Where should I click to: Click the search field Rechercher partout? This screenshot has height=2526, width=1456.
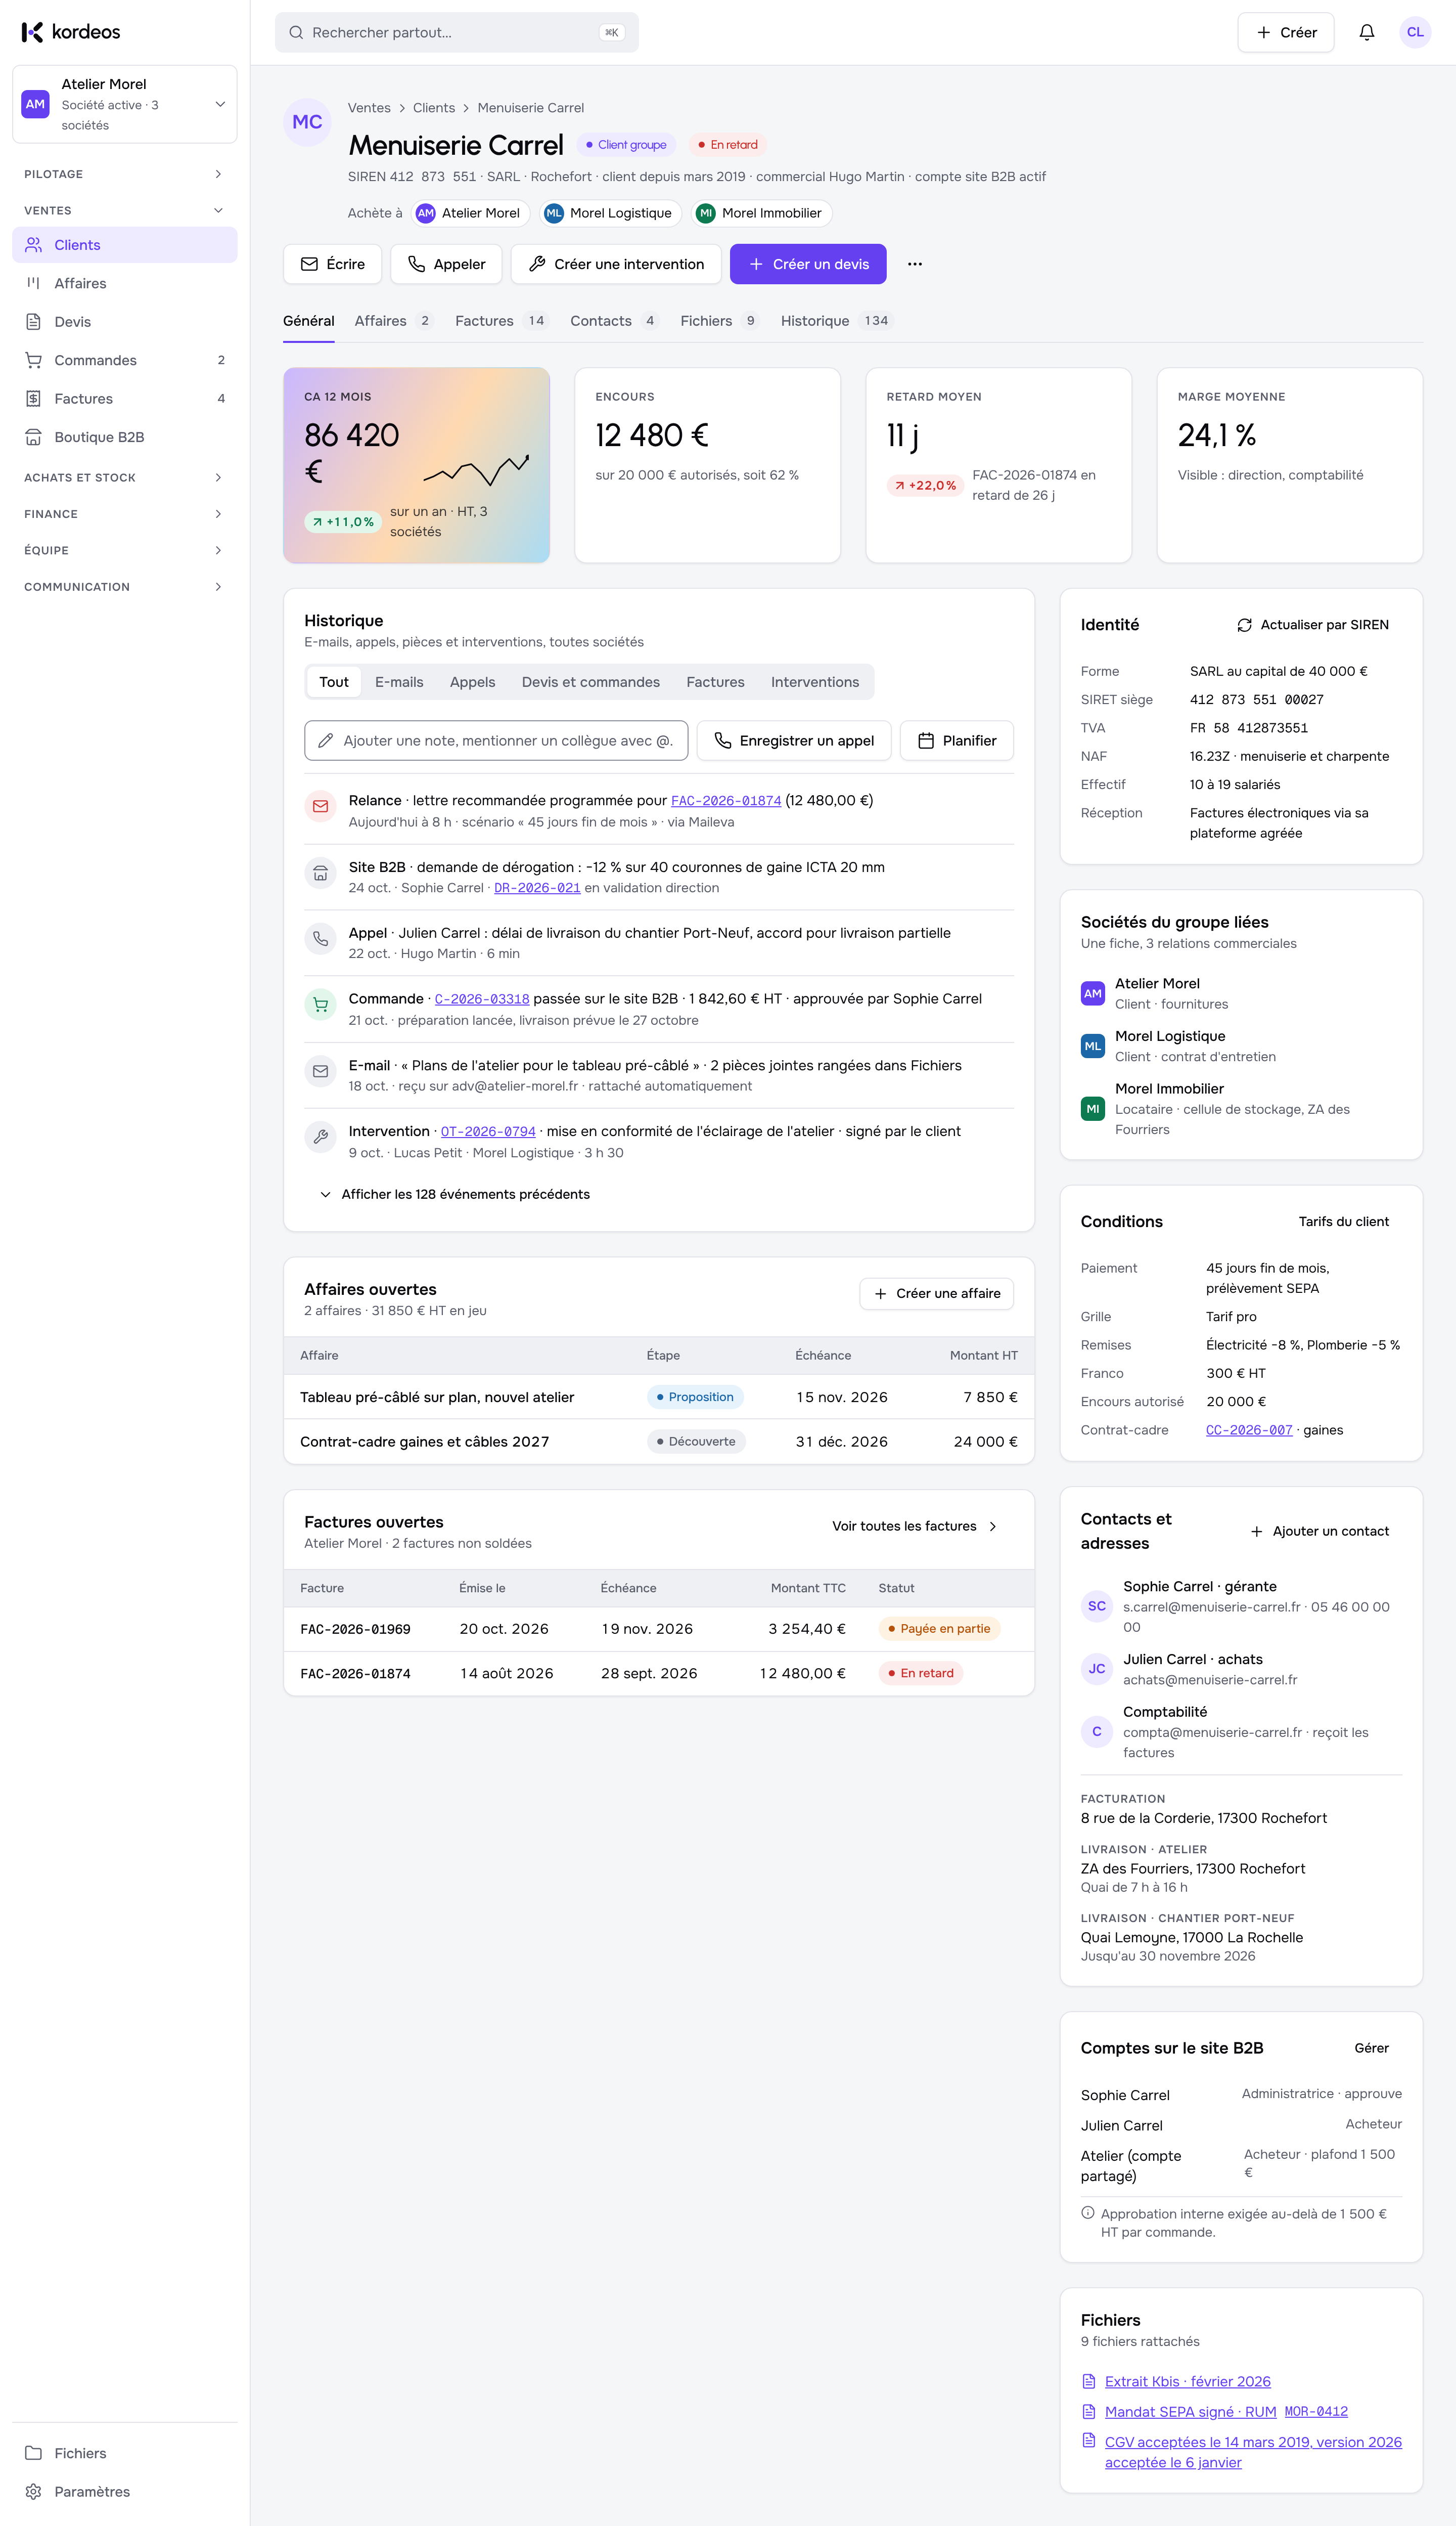click(456, 32)
